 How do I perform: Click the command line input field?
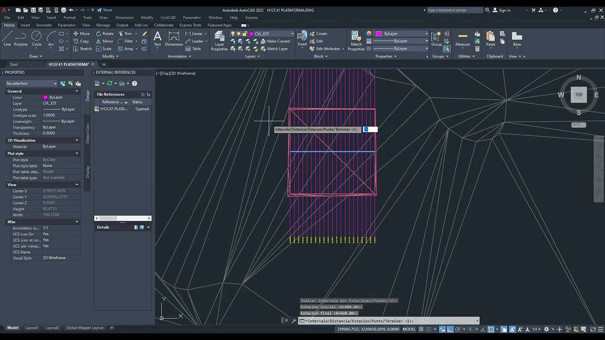pyautogui.click(x=391, y=321)
